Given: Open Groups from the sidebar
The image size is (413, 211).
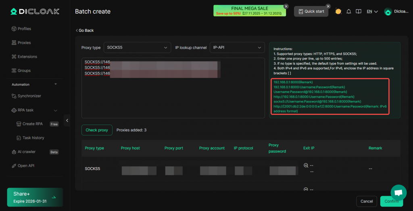Looking at the screenshot, I should pos(24,71).
